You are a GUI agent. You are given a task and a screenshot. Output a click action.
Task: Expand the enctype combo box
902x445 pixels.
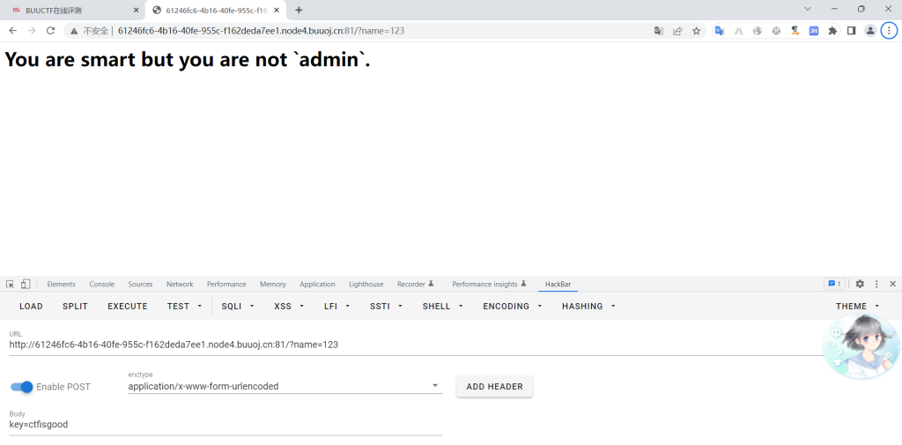pyautogui.click(x=285, y=386)
